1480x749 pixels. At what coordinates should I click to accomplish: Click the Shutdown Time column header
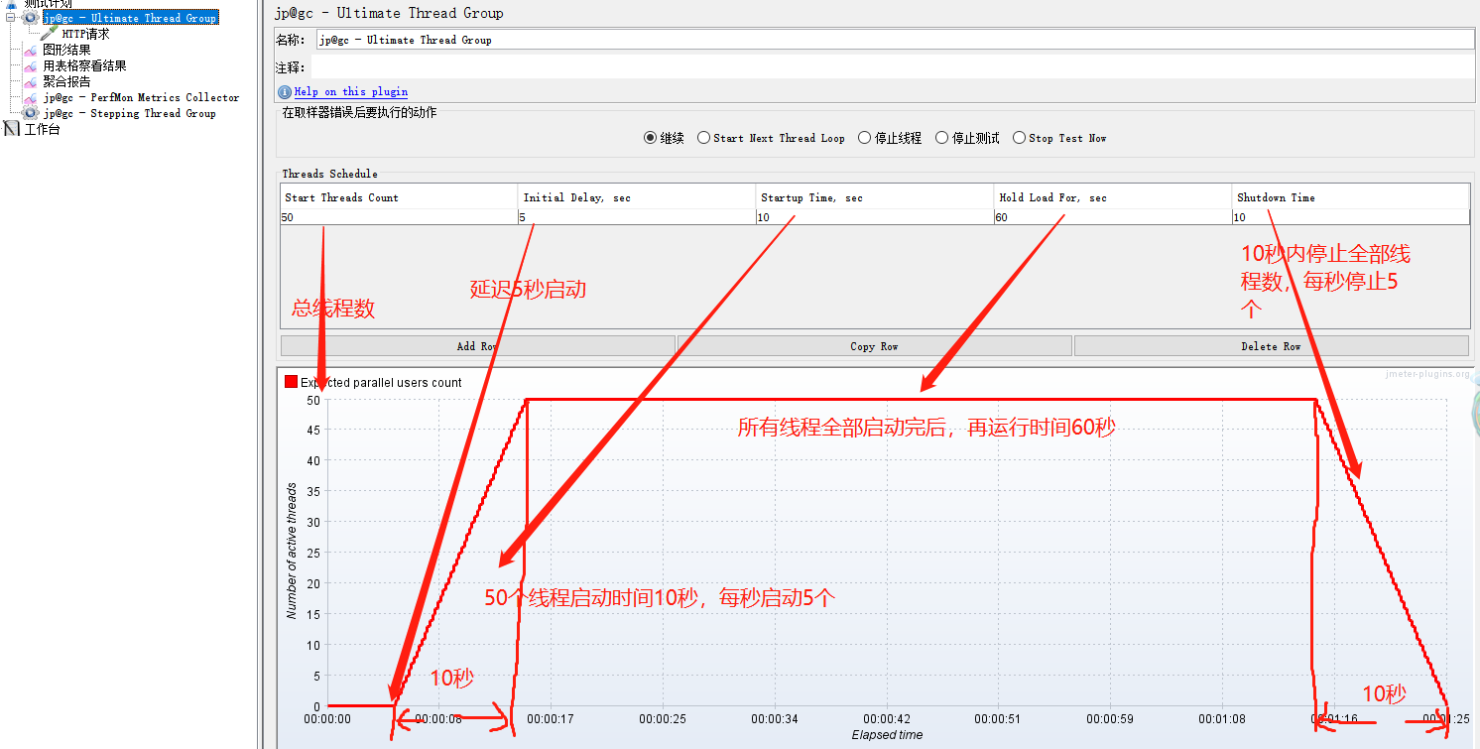click(1351, 197)
